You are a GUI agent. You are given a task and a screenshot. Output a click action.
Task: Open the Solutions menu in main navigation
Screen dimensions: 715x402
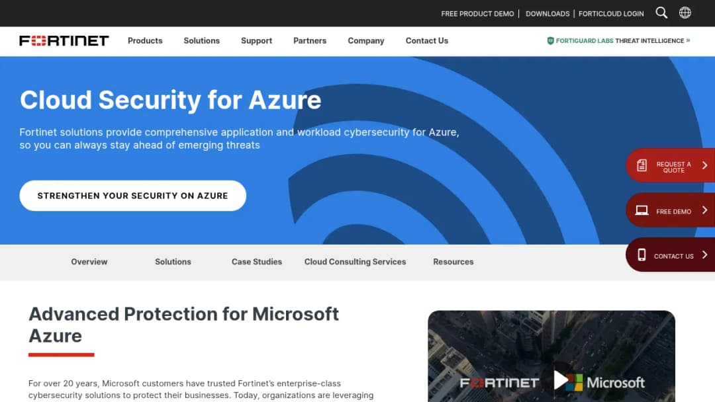(x=201, y=40)
